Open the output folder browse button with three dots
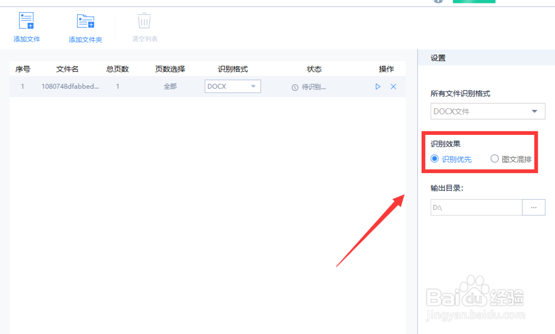 point(533,207)
